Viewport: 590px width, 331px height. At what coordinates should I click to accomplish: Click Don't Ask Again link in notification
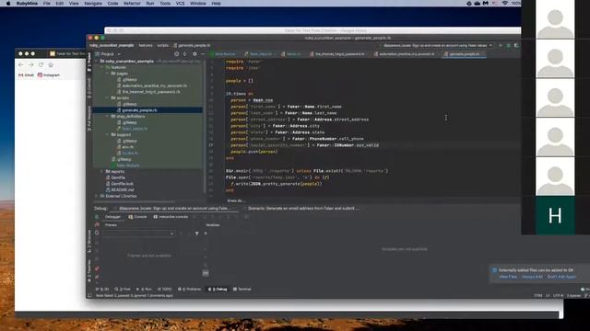[x=561, y=277]
